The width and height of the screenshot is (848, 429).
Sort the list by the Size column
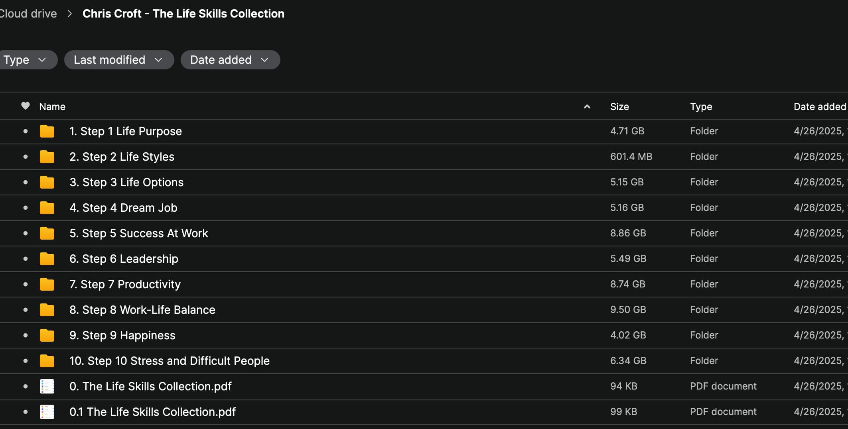pos(619,106)
